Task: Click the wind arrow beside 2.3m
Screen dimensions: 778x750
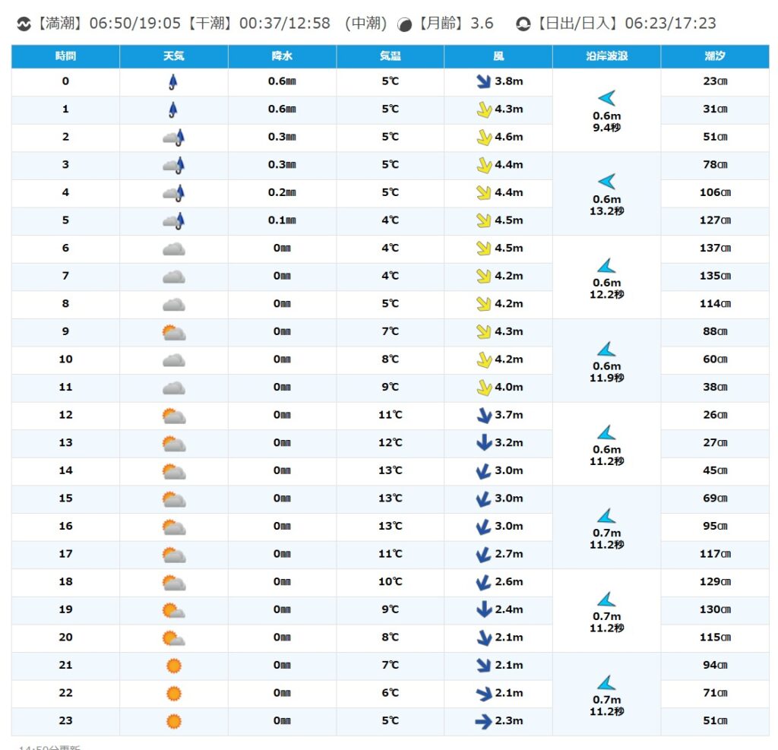Action: pos(482,721)
